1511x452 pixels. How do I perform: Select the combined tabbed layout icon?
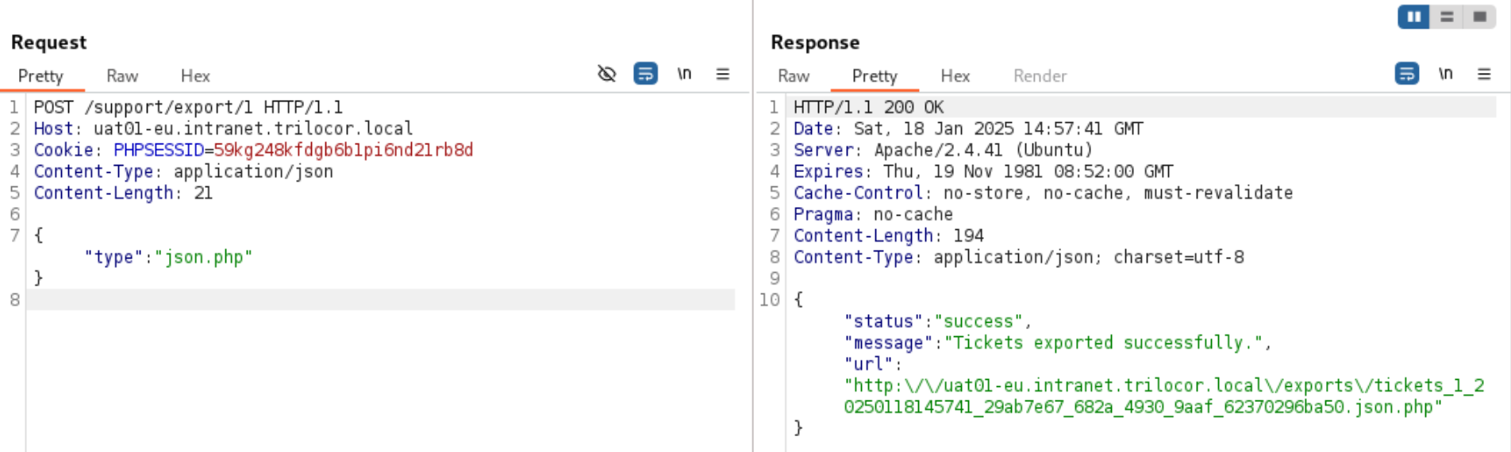[1479, 17]
